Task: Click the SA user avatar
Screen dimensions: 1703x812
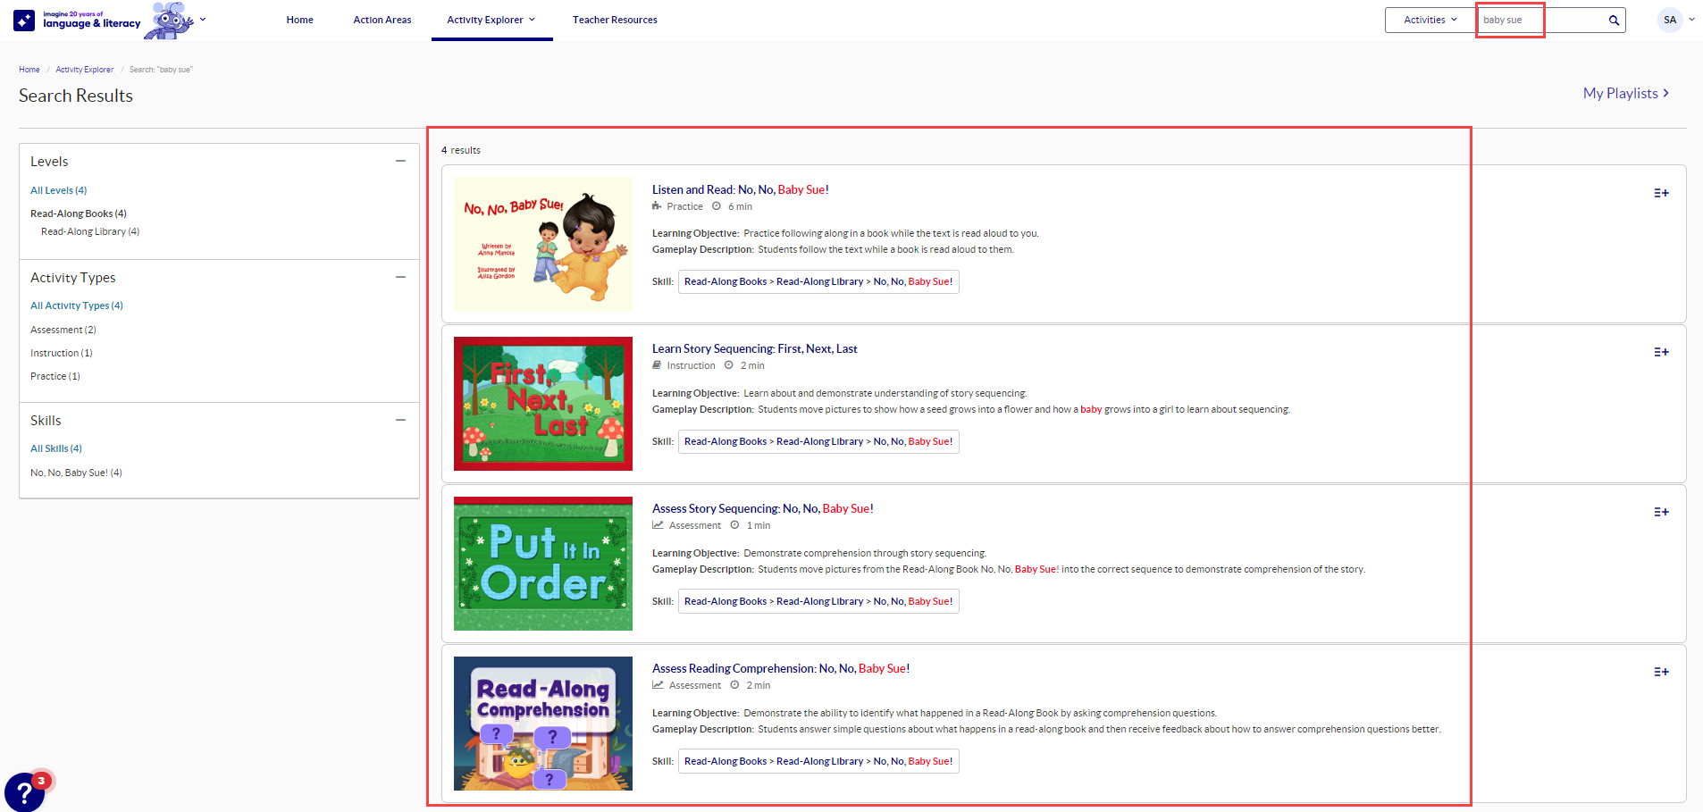Action: click(x=1670, y=20)
